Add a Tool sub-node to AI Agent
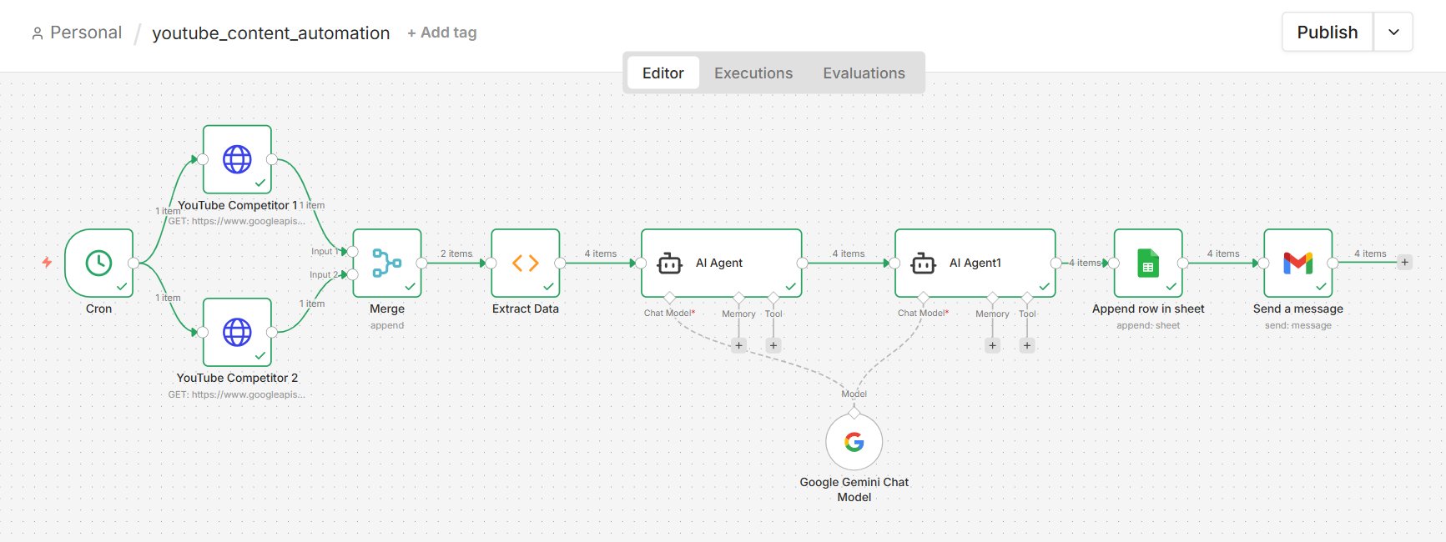 pyautogui.click(x=773, y=345)
